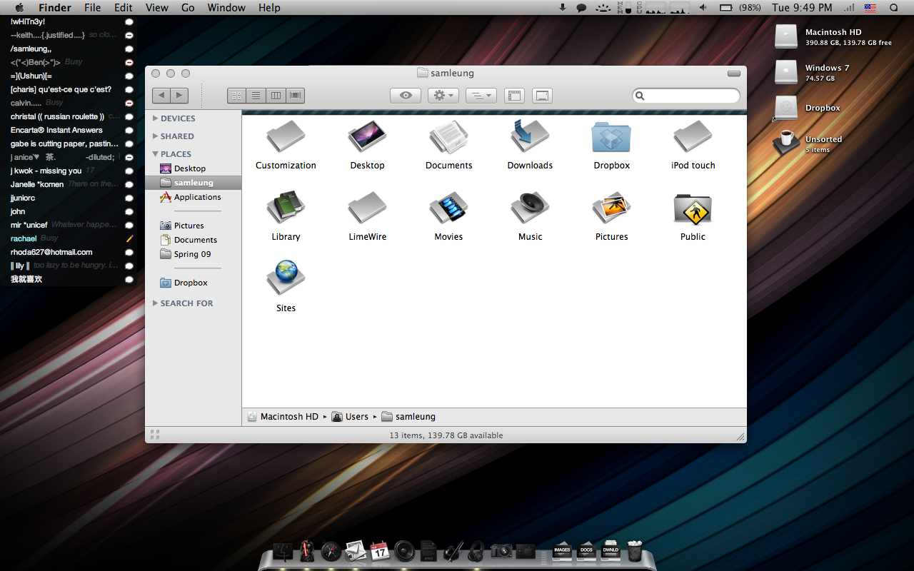The height and width of the screenshot is (571, 914).
Task: Expand the SEARCH FOR sidebar section
Action: [156, 303]
